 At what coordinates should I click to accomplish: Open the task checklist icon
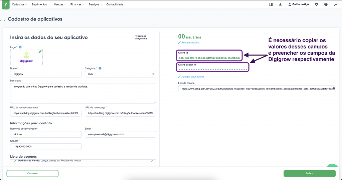point(271,5)
